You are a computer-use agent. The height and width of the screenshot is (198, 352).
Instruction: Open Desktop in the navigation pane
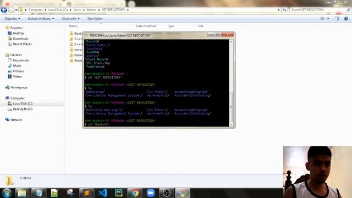[x=18, y=33]
